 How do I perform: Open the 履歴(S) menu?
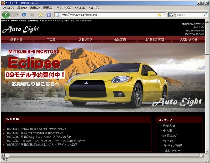(x=48, y=8)
